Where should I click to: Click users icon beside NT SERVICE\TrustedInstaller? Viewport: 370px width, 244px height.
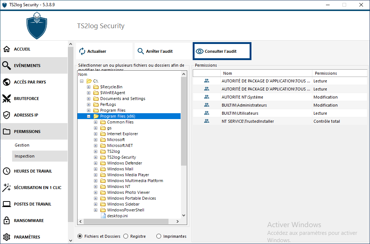pos(206,121)
